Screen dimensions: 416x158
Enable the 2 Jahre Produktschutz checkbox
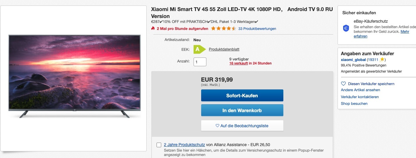pos(159,145)
